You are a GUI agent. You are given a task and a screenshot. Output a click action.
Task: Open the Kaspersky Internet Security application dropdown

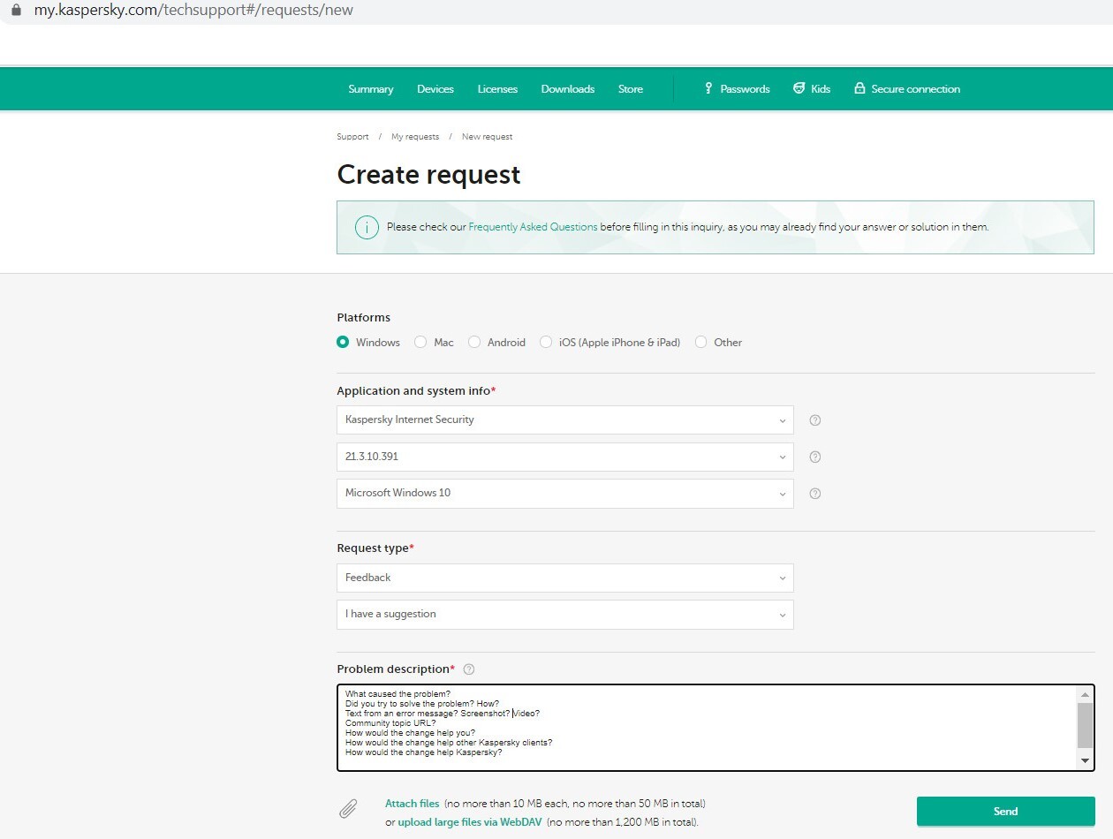(x=564, y=420)
